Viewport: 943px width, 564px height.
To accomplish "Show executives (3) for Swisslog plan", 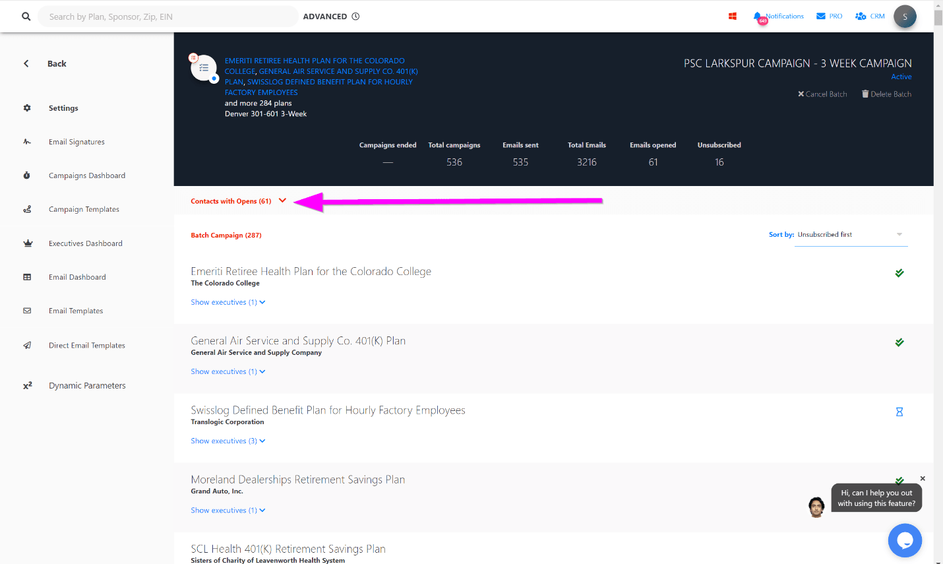I will (x=228, y=441).
